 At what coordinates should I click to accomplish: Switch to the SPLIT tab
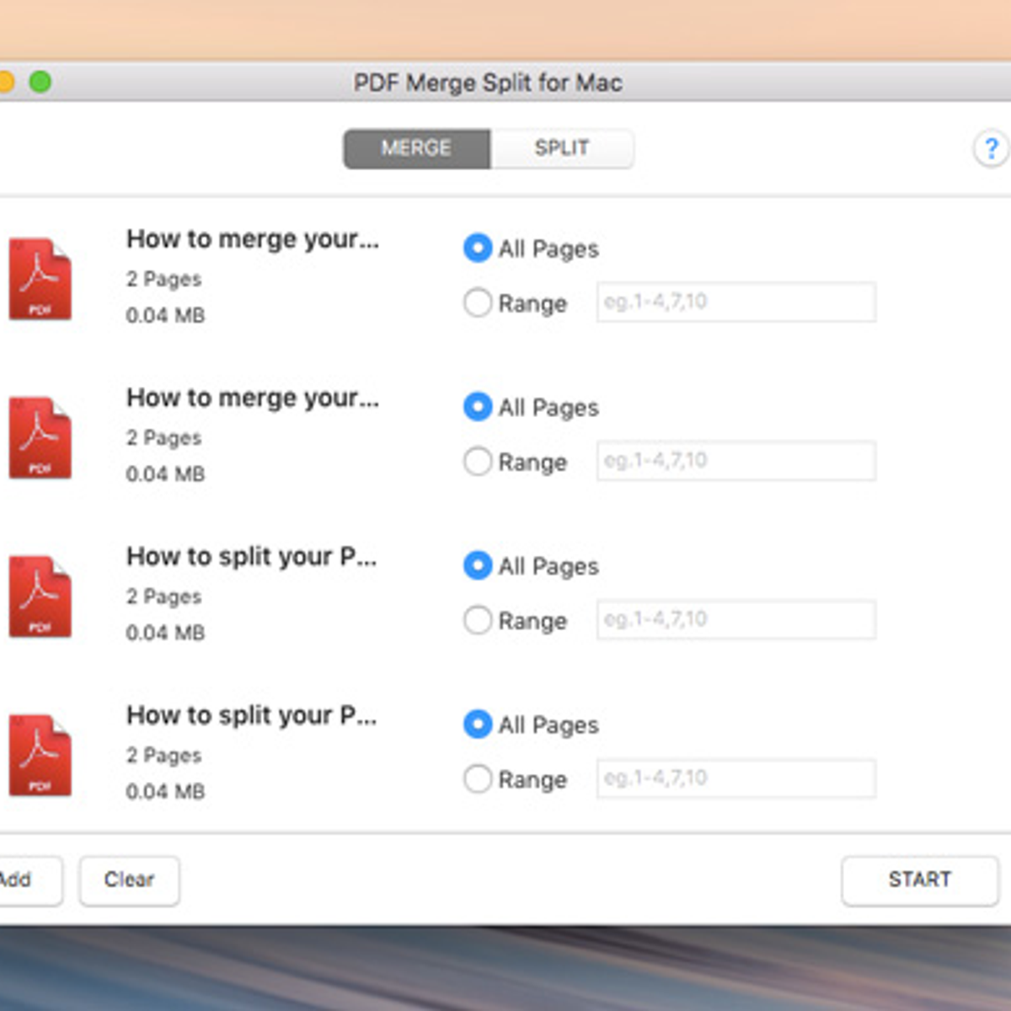click(x=561, y=148)
